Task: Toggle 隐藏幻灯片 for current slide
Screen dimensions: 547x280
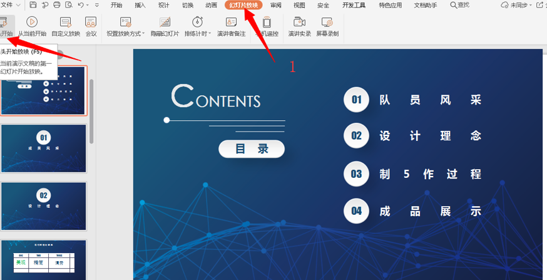Action: tap(165, 26)
